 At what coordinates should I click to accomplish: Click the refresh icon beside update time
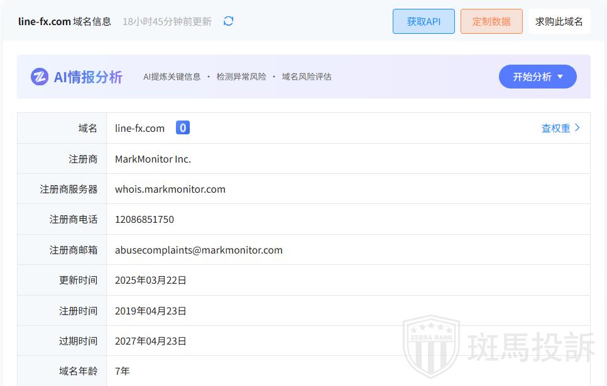pos(228,21)
